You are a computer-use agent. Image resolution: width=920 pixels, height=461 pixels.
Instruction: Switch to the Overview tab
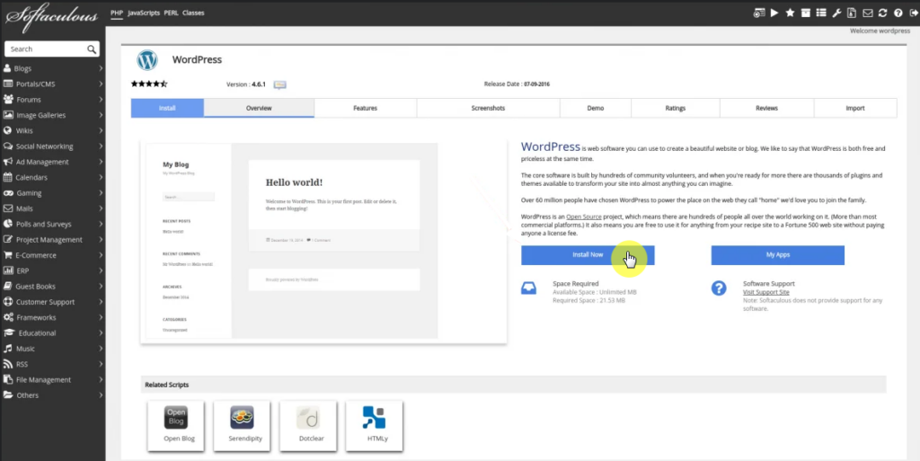[x=259, y=108]
